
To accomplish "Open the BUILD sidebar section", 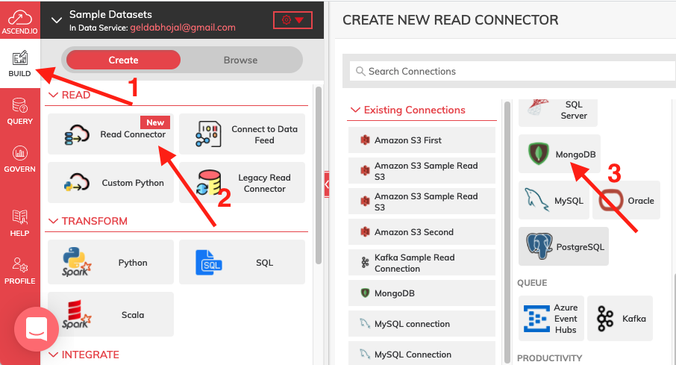I will pyautogui.click(x=20, y=64).
